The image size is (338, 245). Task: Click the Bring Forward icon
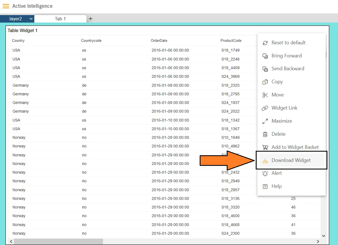click(265, 56)
